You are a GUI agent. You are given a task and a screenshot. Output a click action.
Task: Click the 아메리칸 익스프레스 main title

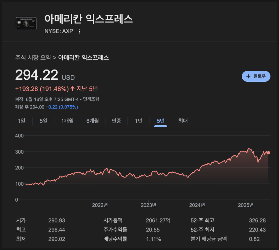pyautogui.click(x=89, y=19)
